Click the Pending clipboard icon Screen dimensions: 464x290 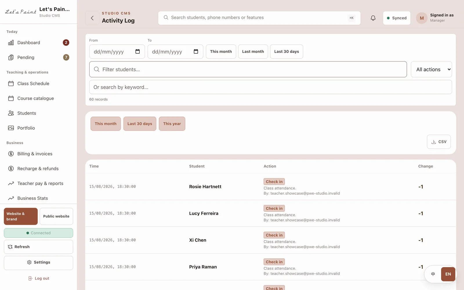pos(11,57)
